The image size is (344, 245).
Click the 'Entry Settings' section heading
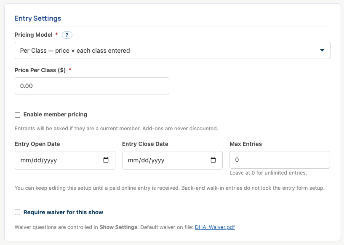[x=38, y=18]
